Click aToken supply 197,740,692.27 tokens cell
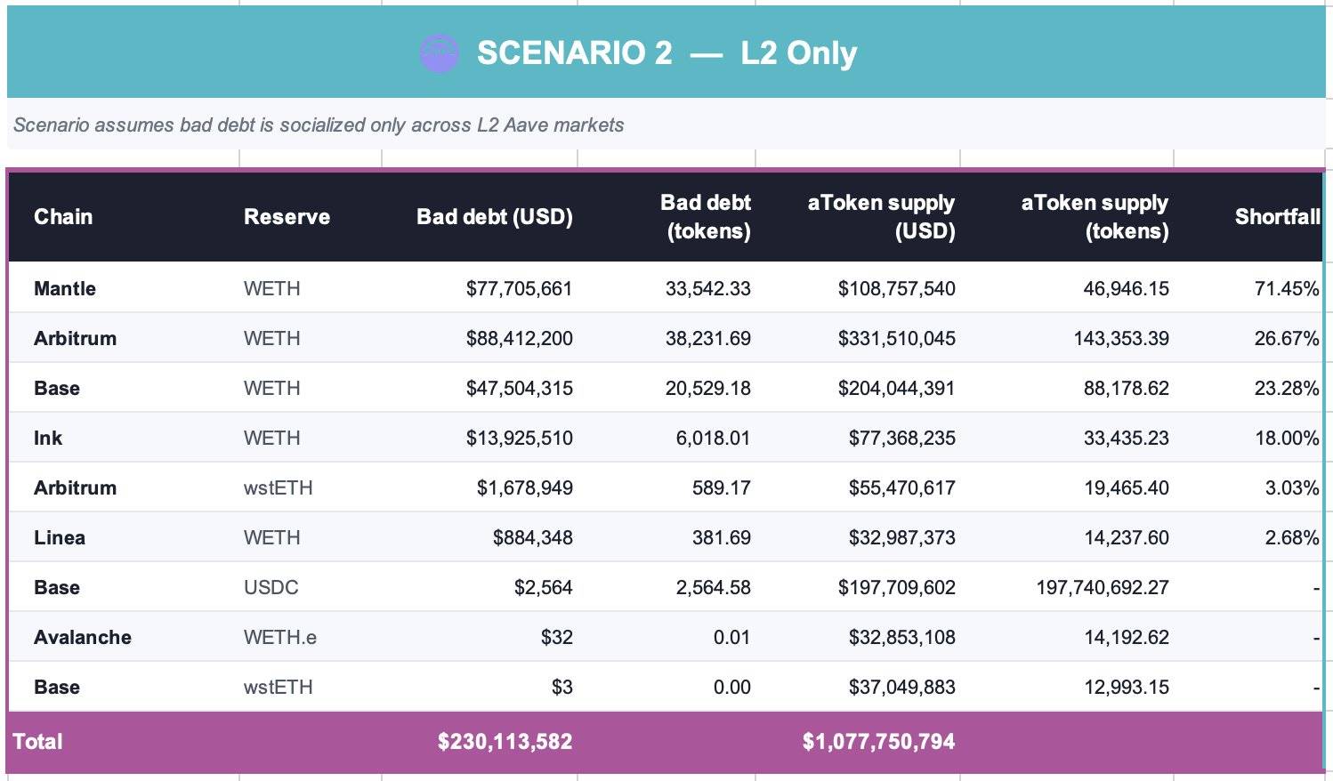Viewport: 1333px width, 781px height. coord(1102,588)
